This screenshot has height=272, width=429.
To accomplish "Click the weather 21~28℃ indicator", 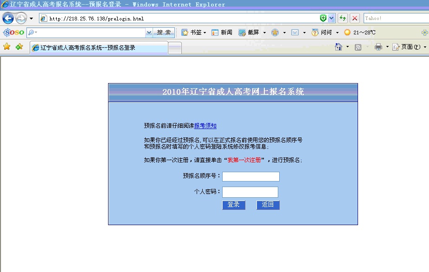I will coord(360,32).
